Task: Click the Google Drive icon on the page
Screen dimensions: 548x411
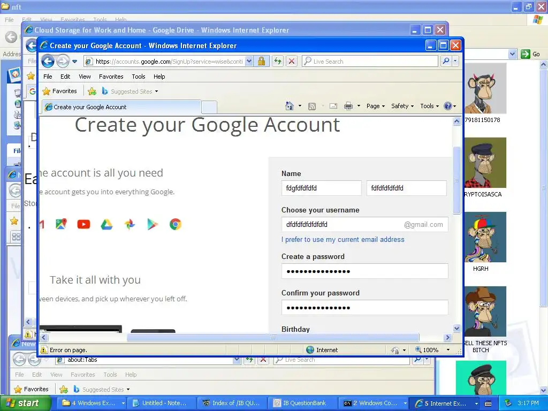Action: click(106, 224)
